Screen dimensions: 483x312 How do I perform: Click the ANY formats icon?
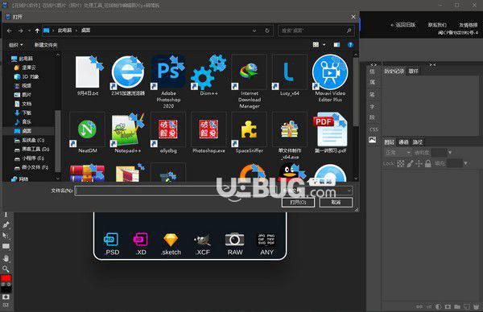pyautogui.click(x=266, y=240)
